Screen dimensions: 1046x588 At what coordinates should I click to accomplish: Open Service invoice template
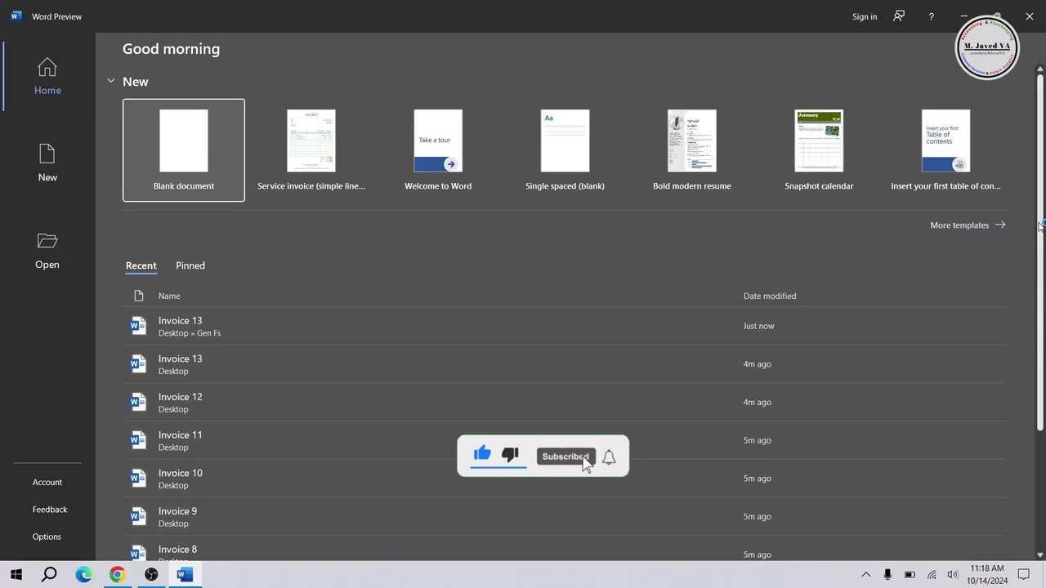click(311, 150)
